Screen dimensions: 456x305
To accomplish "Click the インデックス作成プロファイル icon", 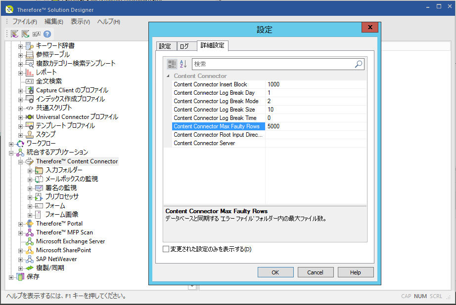I will [x=30, y=99].
